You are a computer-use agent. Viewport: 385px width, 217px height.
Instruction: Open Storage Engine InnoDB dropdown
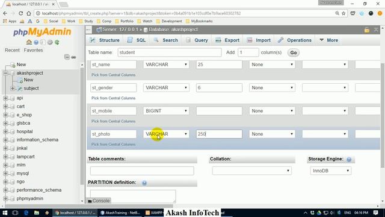tap(331, 171)
